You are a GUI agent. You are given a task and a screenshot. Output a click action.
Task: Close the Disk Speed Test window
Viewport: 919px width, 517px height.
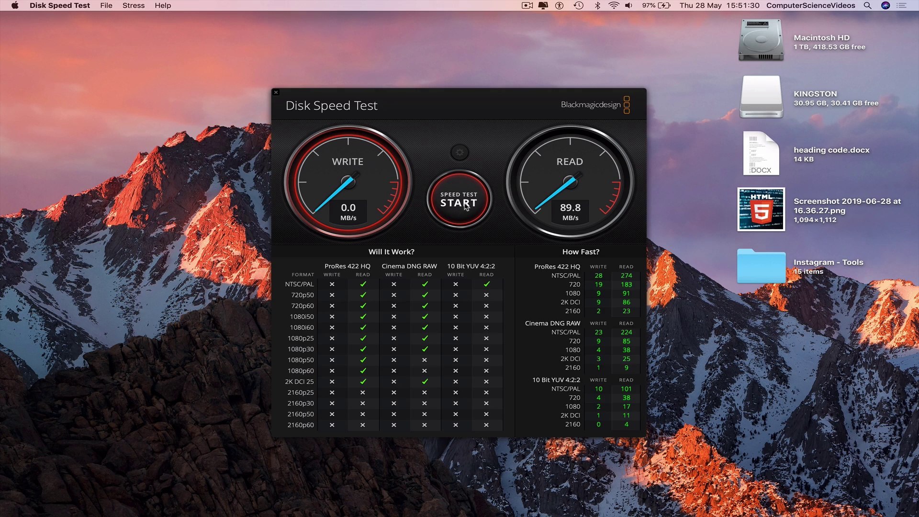(x=276, y=92)
